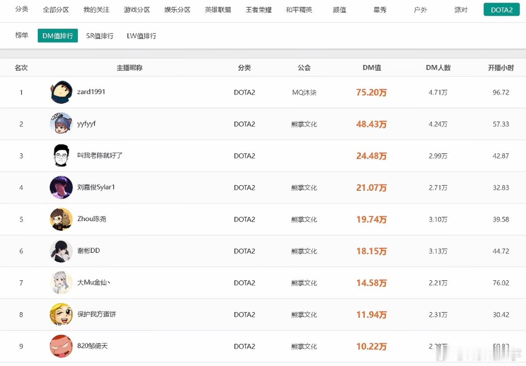Viewport: 526px width, 366px height.
Task: Switch to SR值排行 ranking
Action: (x=100, y=36)
